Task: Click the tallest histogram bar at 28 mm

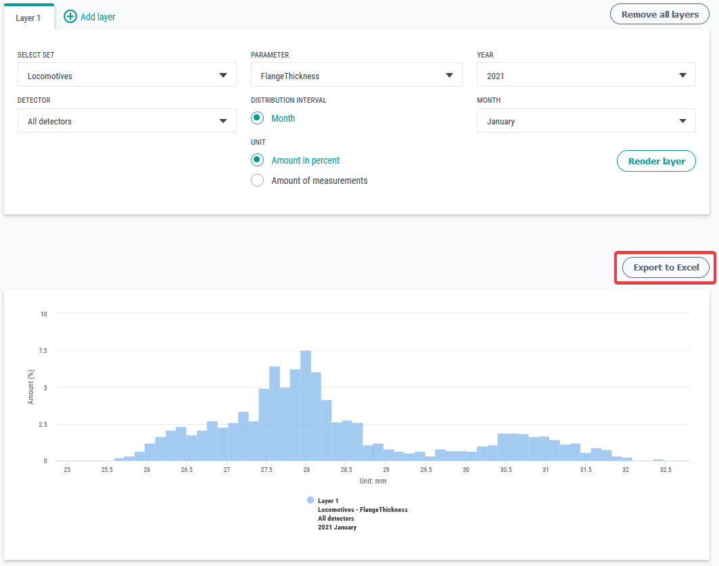Action: coord(306,406)
